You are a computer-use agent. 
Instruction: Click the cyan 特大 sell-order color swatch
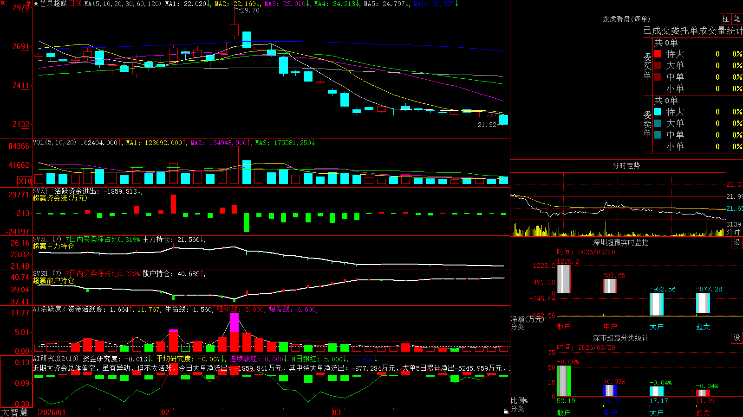click(x=658, y=112)
